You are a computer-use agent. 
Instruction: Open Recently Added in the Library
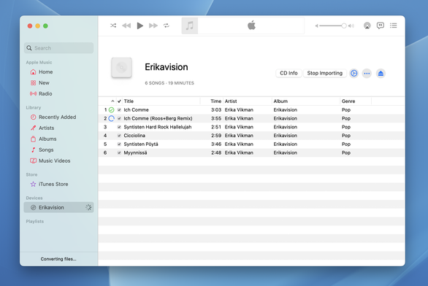coord(58,117)
